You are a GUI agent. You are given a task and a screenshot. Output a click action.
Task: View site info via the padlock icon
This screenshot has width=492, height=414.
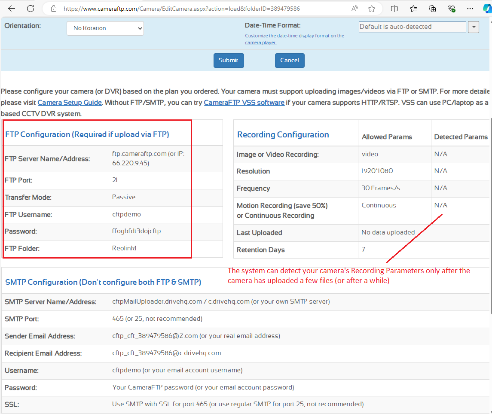(54, 9)
